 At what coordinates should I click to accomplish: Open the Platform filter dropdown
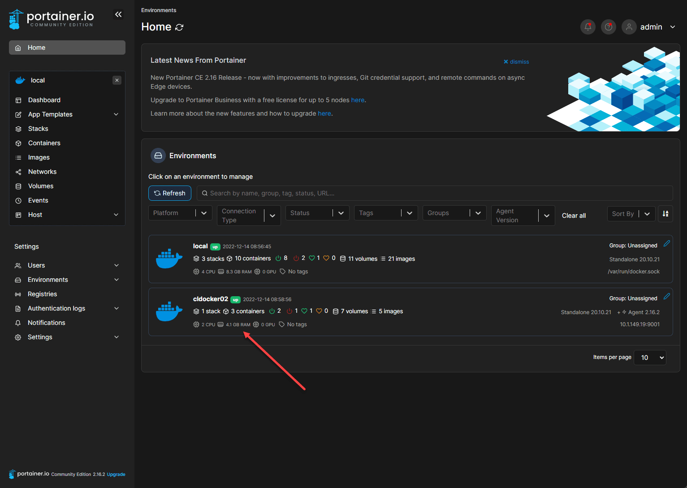[180, 213]
